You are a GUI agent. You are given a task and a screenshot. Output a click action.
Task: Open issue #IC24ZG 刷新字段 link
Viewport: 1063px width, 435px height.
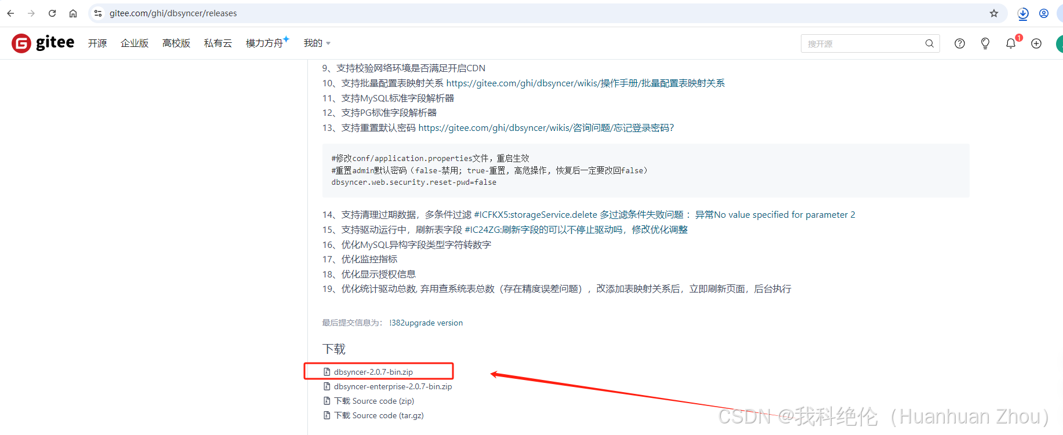point(576,230)
